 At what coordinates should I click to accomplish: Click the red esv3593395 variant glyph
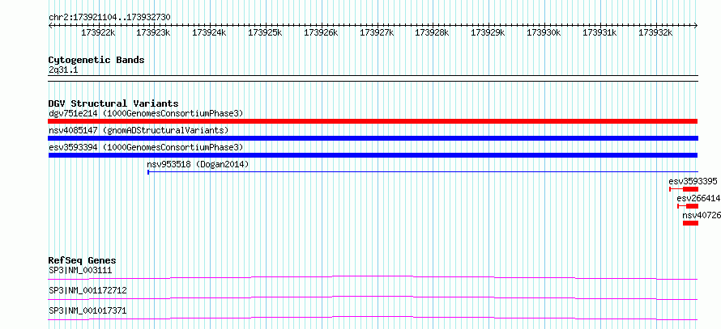tap(684, 189)
